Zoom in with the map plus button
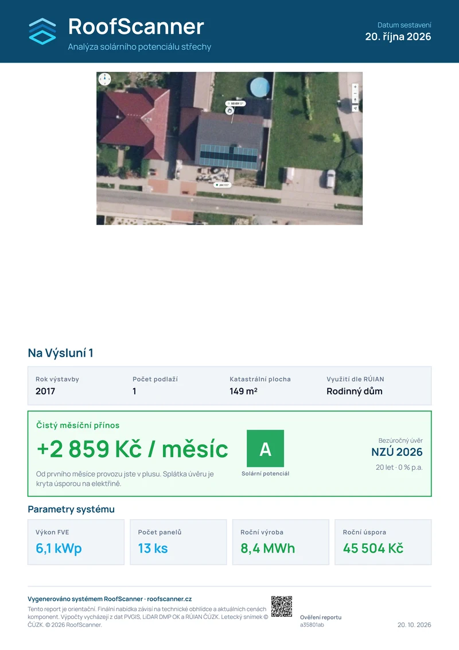Viewport: 459px width, 650px height. click(x=355, y=87)
